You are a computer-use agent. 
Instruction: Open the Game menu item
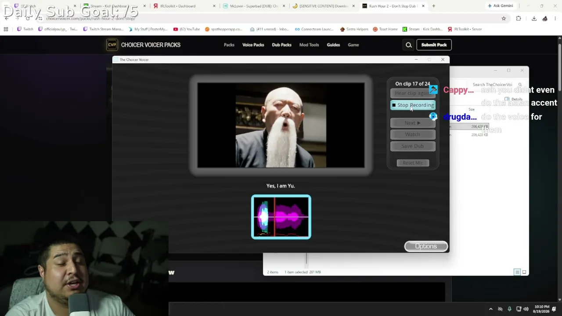tap(353, 45)
